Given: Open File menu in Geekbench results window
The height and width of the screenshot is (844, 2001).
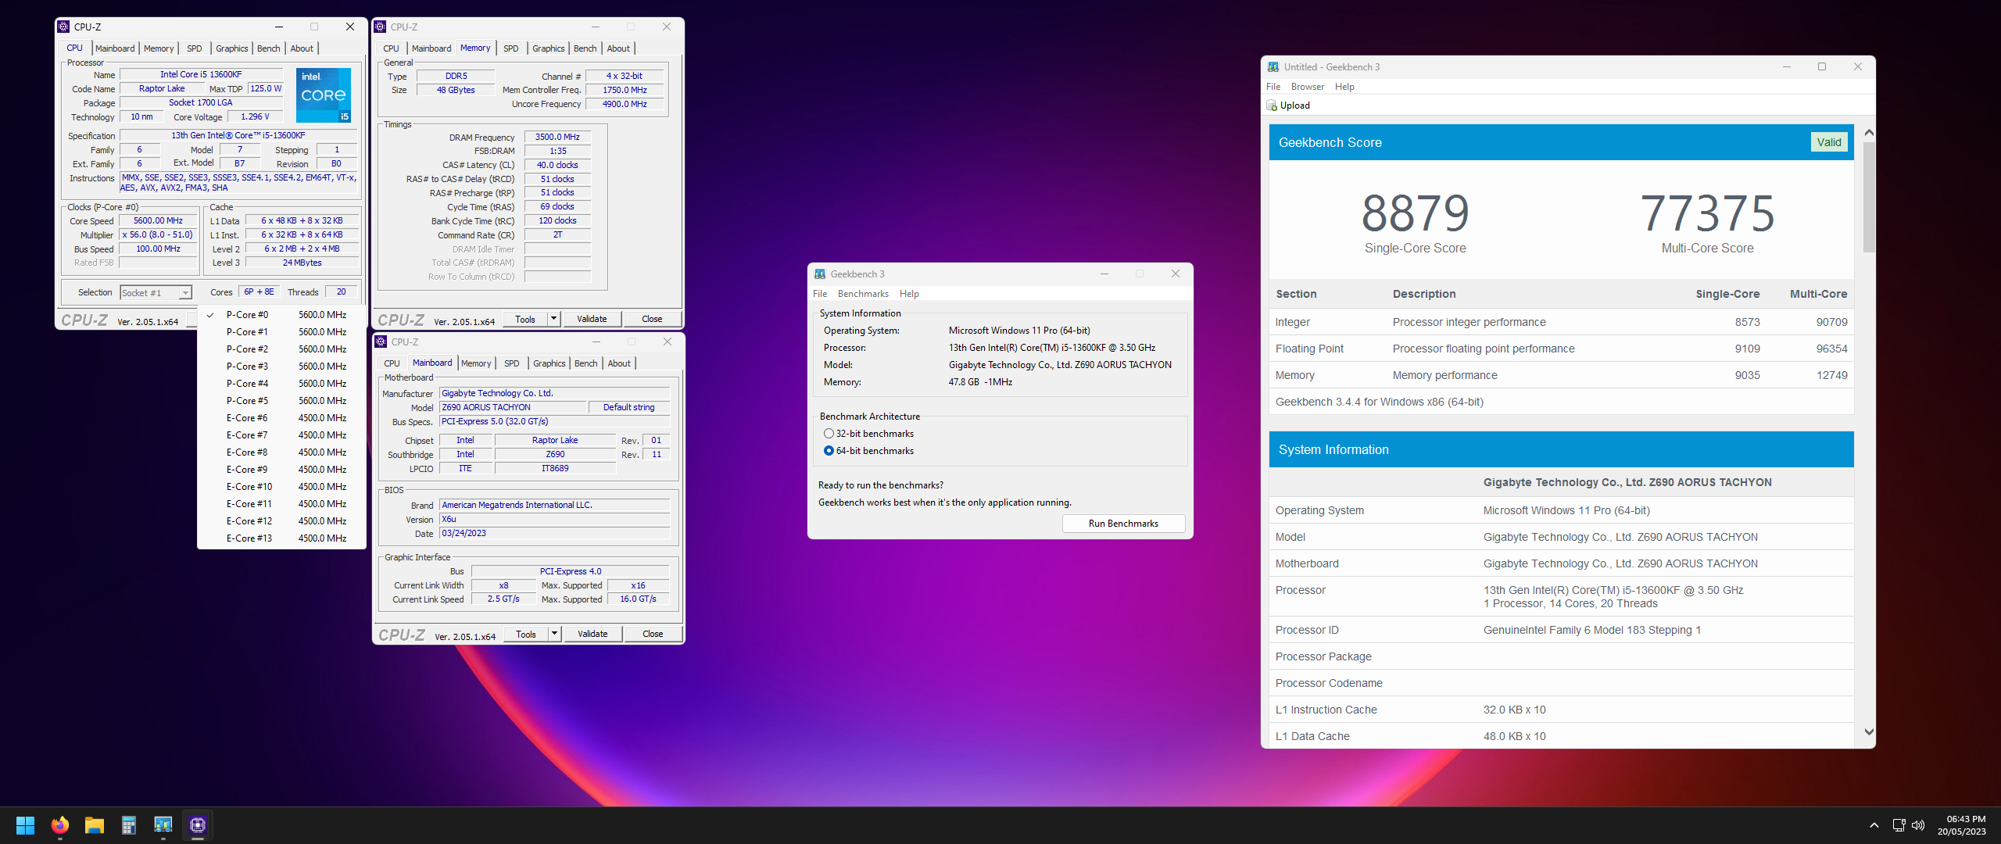Looking at the screenshot, I should coord(1273,87).
